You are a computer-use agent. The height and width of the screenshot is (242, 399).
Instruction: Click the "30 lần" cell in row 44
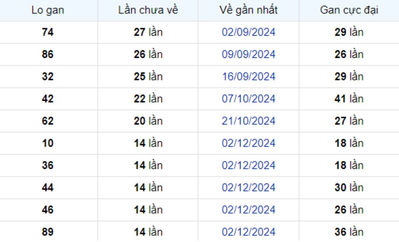tap(349, 187)
